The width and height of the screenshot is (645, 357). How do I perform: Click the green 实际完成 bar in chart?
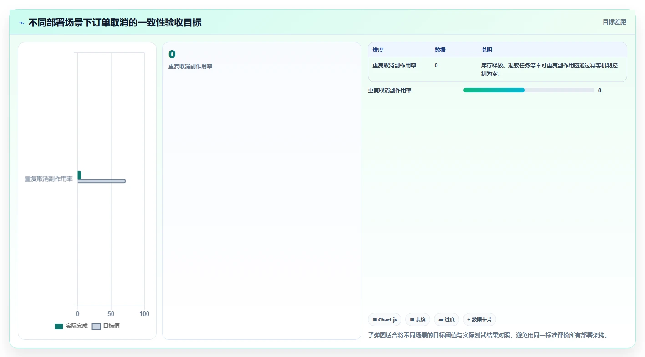point(79,175)
